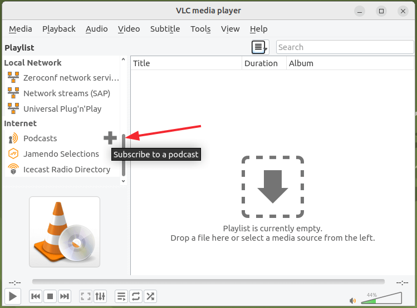Change playlist view mode dropdown
The width and height of the screenshot is (417, 308).
tap(260, 47)
